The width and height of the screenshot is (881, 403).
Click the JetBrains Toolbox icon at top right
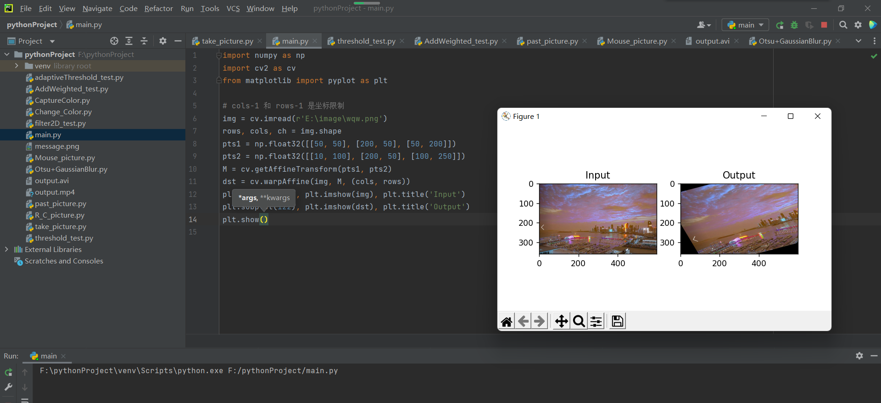[x=873, y=25]
